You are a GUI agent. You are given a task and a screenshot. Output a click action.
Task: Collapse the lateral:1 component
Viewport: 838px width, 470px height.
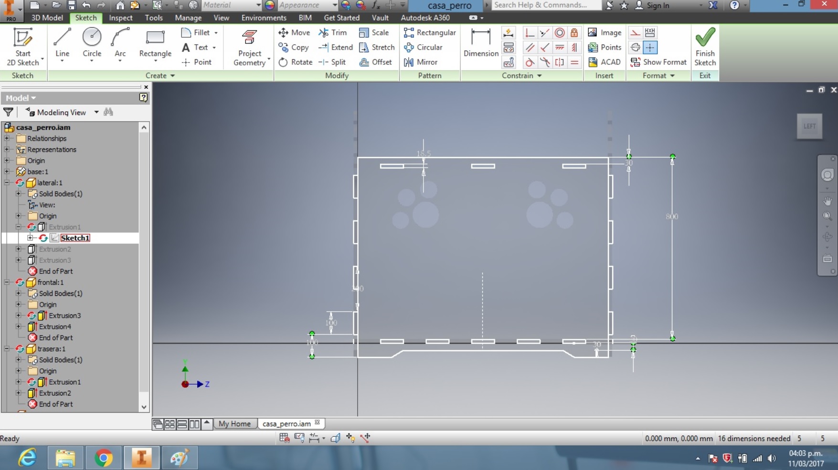(7, 183)
